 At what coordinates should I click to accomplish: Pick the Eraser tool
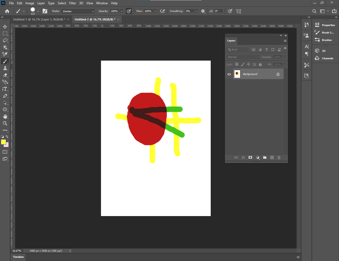pos(5,75)
